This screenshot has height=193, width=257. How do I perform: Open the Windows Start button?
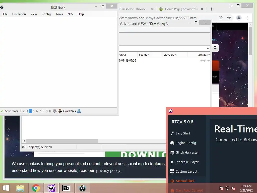coord(6,188)
